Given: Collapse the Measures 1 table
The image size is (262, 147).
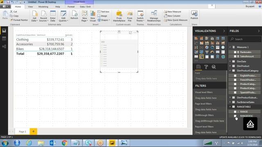Looking at the screenshot, I should (x=230, y=47).
